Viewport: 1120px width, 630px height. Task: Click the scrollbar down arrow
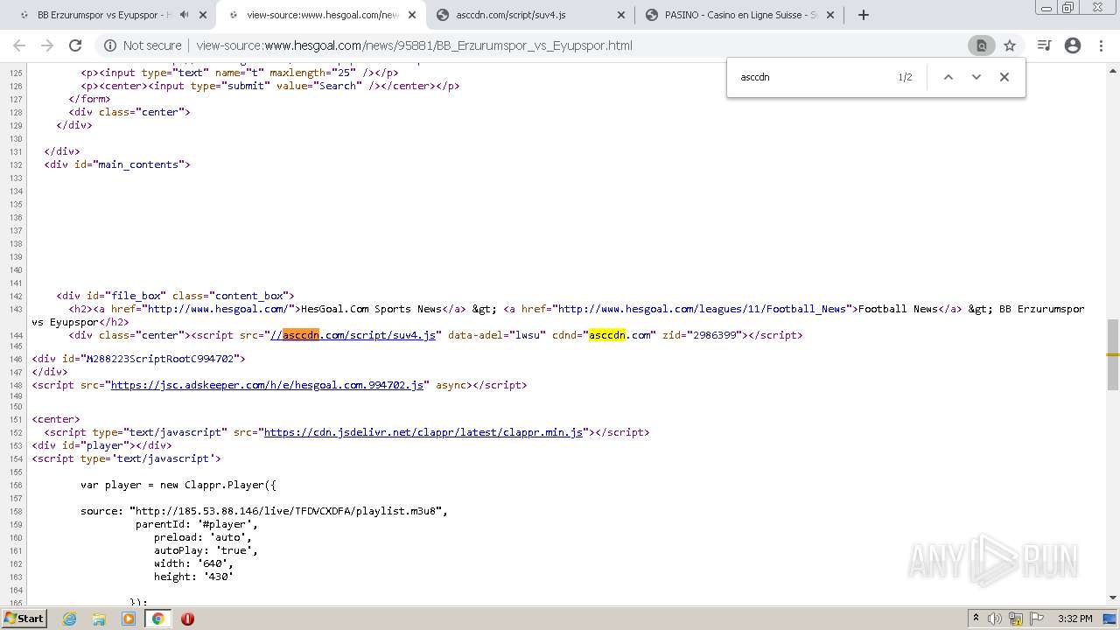point(1113,598)
